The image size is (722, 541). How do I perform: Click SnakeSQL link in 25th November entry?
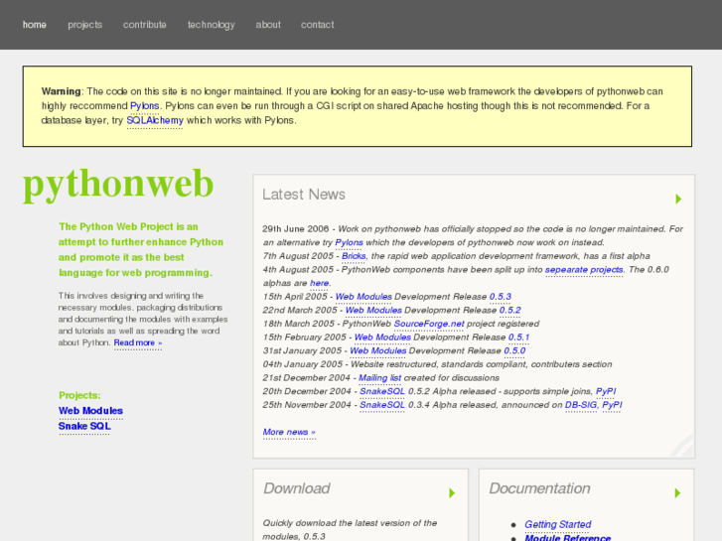coord(382,405)
